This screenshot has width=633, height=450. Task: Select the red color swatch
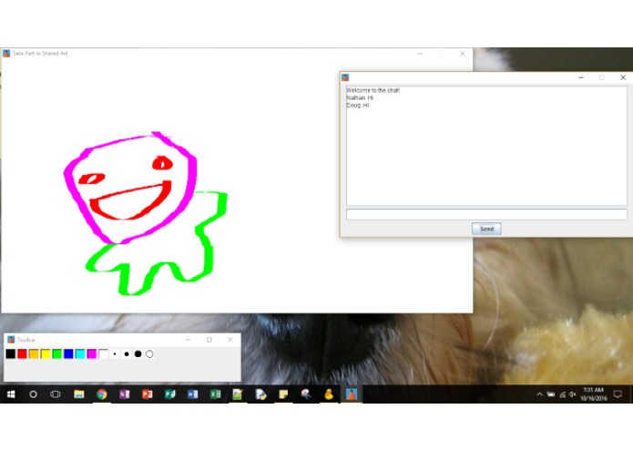(22, 354)
